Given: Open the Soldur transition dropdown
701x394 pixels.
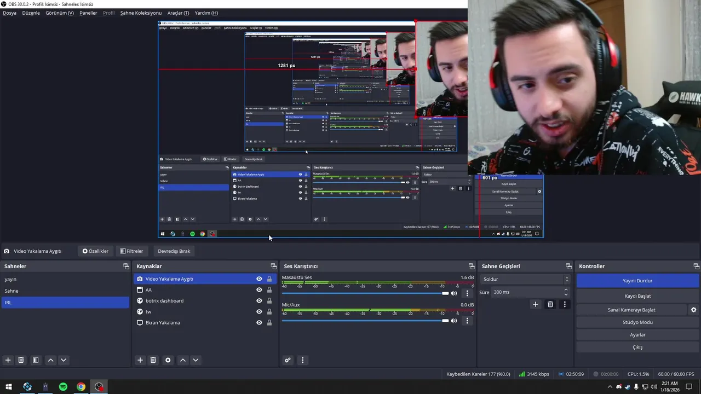Looking at the screenshot, I should click(x=525, y=279).
